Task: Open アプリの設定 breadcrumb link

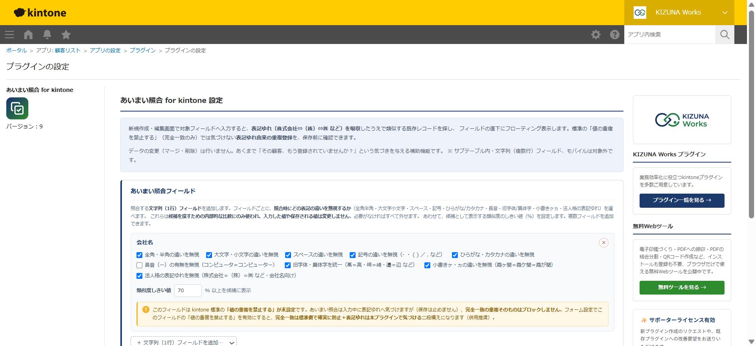Action: click(x=105, y=50)
